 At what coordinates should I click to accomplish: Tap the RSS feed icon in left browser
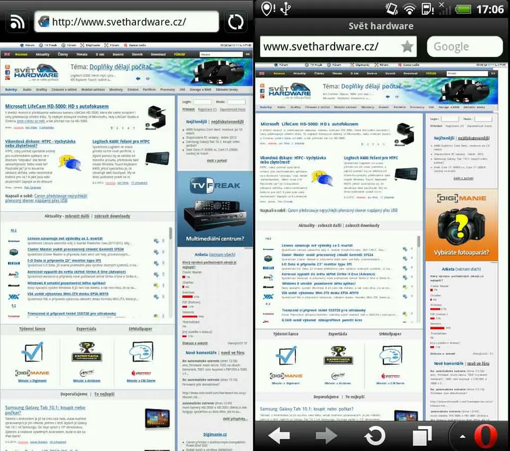pyautogui.click(x=16, y=22)
